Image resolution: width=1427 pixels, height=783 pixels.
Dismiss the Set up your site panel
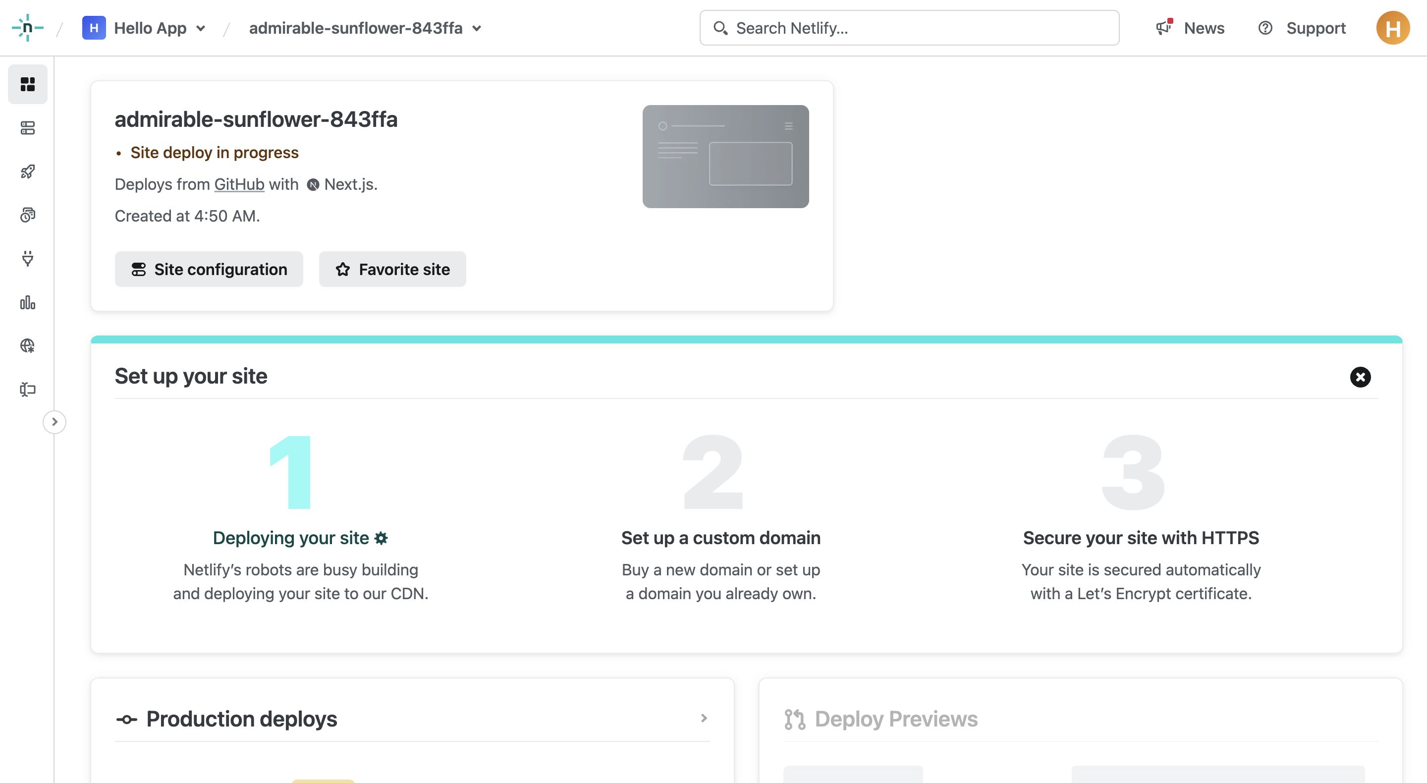pos(1360,377)
